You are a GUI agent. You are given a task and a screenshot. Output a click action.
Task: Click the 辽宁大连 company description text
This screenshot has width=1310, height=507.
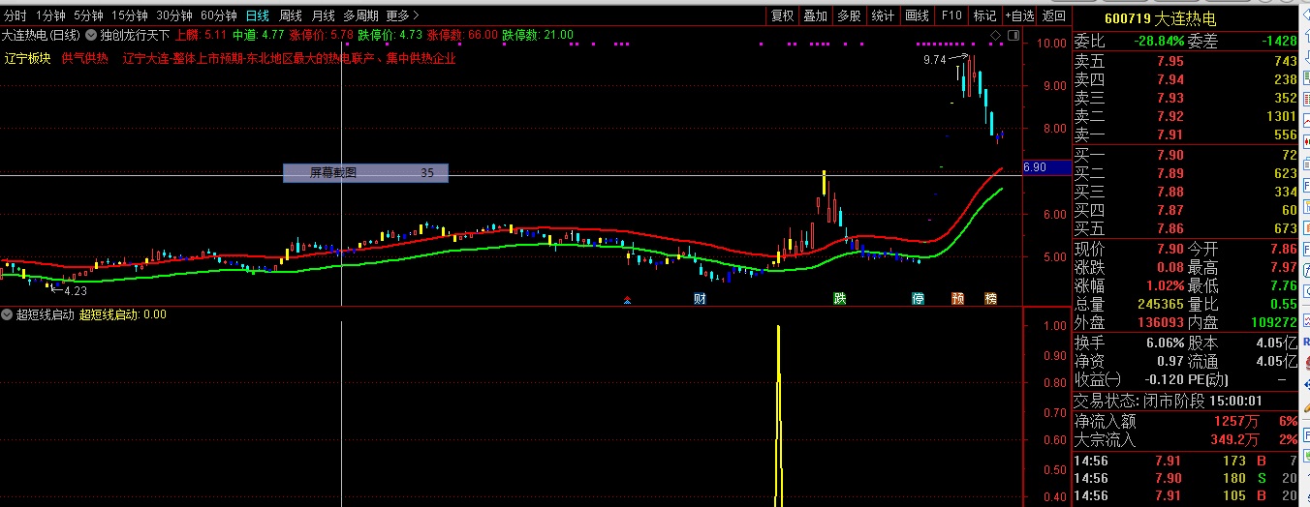point(290,58)
